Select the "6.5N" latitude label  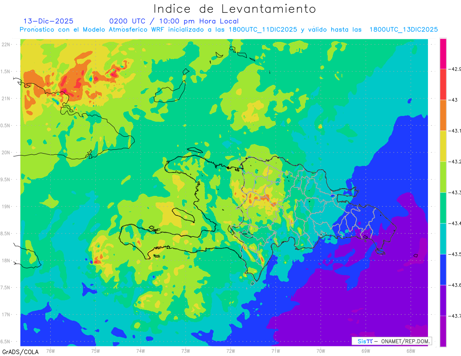6,342
